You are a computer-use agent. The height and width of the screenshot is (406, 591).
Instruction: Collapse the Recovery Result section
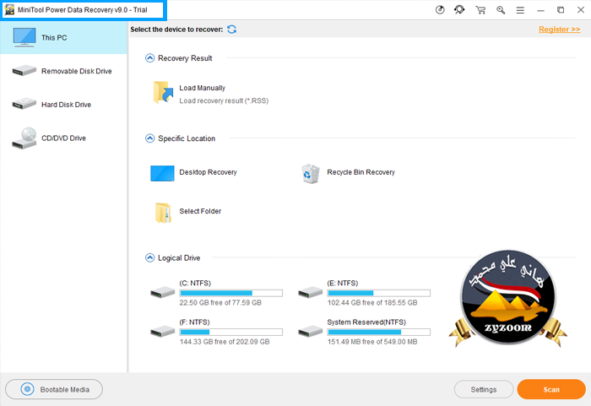point(150,58)
